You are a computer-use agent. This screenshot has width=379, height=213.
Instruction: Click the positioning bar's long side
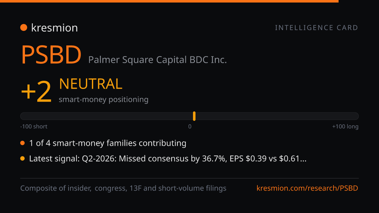[x=277, y=116]
